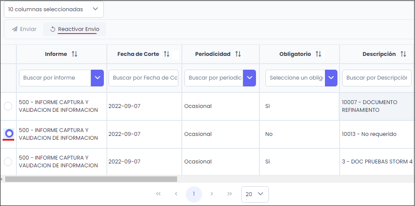Select radio for DOCUMENTO REFINAMIENTO row
415x206 pixels.
coord(8,106)
